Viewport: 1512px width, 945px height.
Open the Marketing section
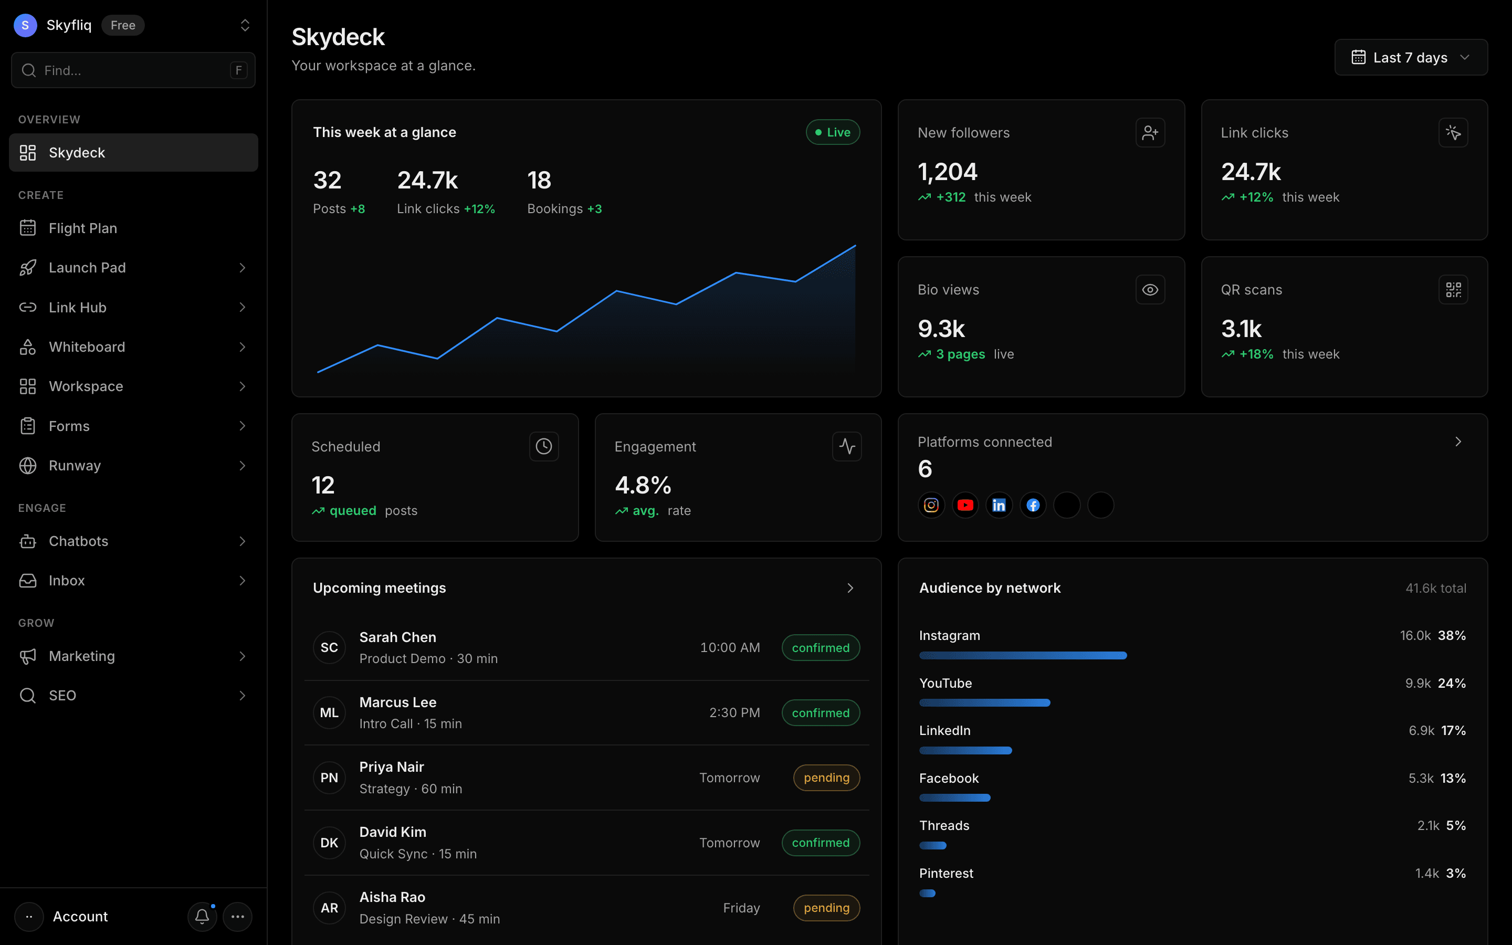click(x=133, y=656)
